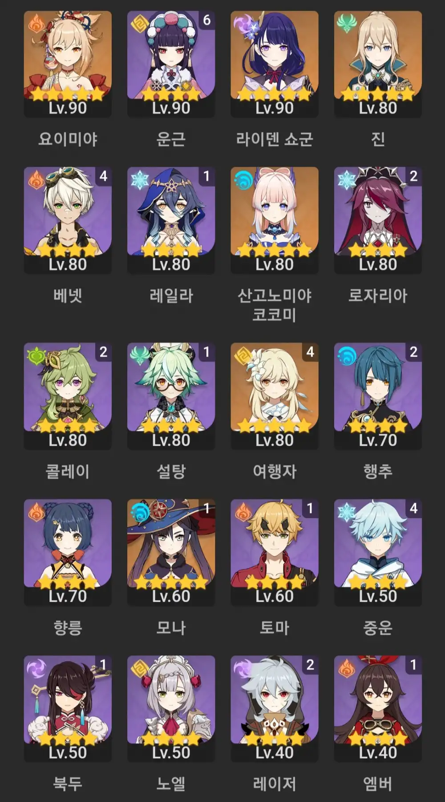This screenshot has height=802, width=445.
Task: Click the Geo element icon on 여행자
Action: tap(243, 356)
